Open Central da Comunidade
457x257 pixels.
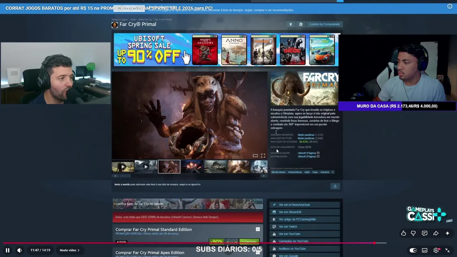(324, 24)
